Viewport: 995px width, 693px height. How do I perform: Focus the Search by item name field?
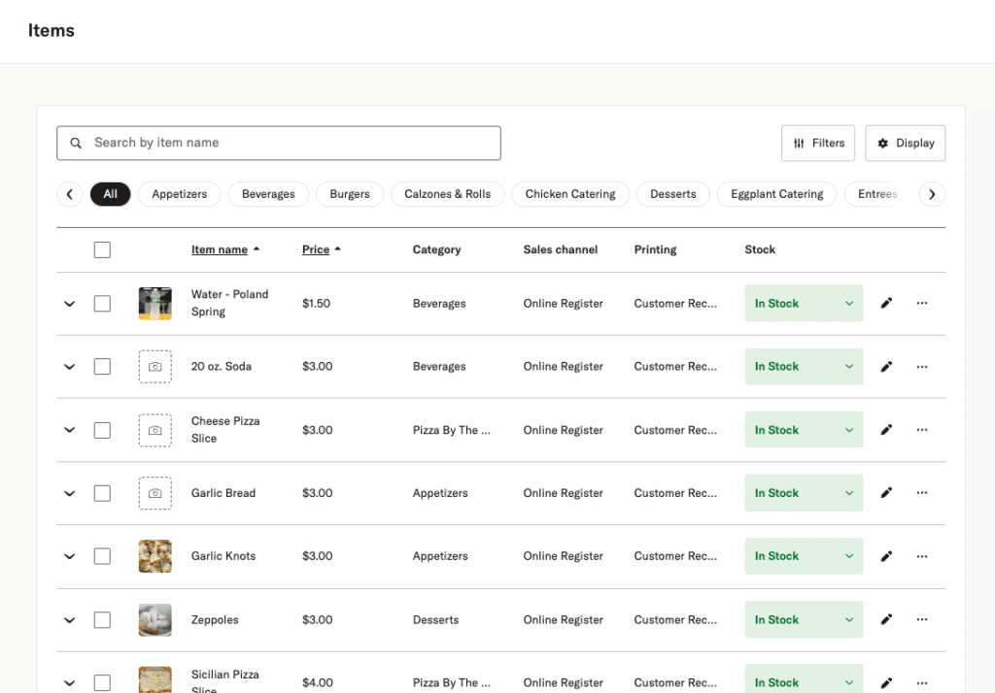pos(279,144)
